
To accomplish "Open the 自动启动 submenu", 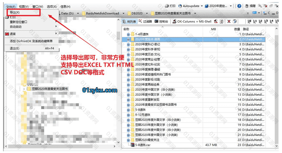I will (x=31, y=27).
